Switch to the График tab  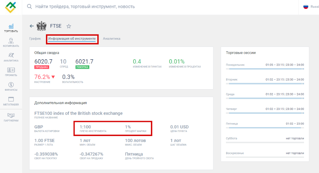(x=35, y=39)
